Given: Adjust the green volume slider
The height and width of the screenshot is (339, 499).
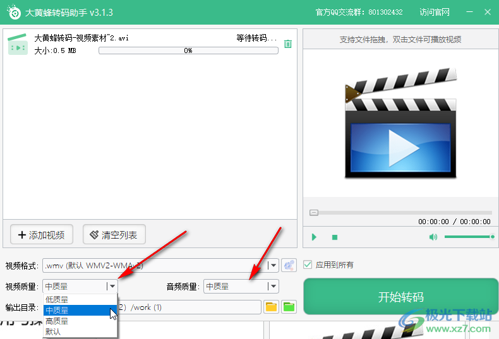Looking at the screenshot, I should pos(469,237).
